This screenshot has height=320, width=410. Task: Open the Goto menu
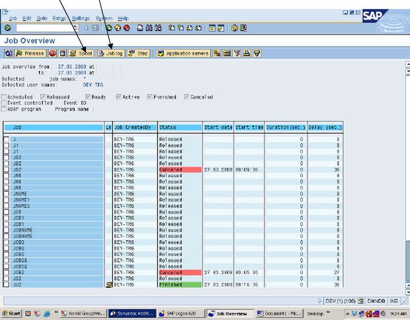[x=42, y=19]
